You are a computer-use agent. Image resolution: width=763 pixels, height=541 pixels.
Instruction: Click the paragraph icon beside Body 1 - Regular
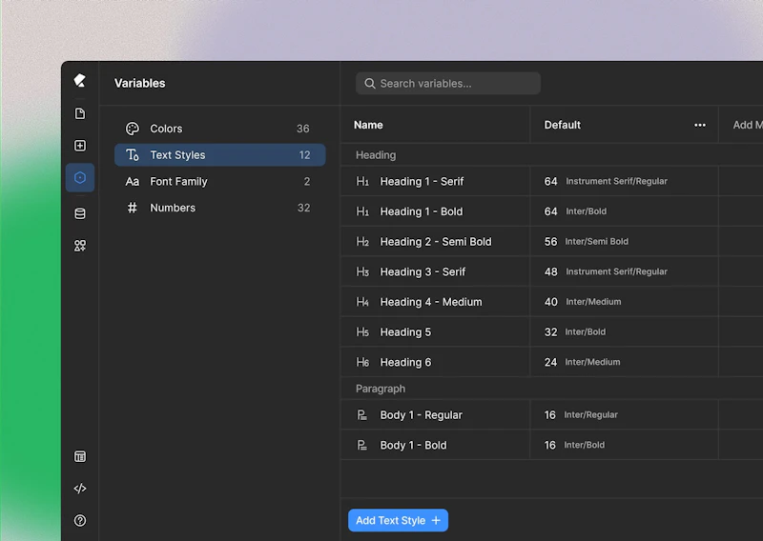tap(362, 415)
